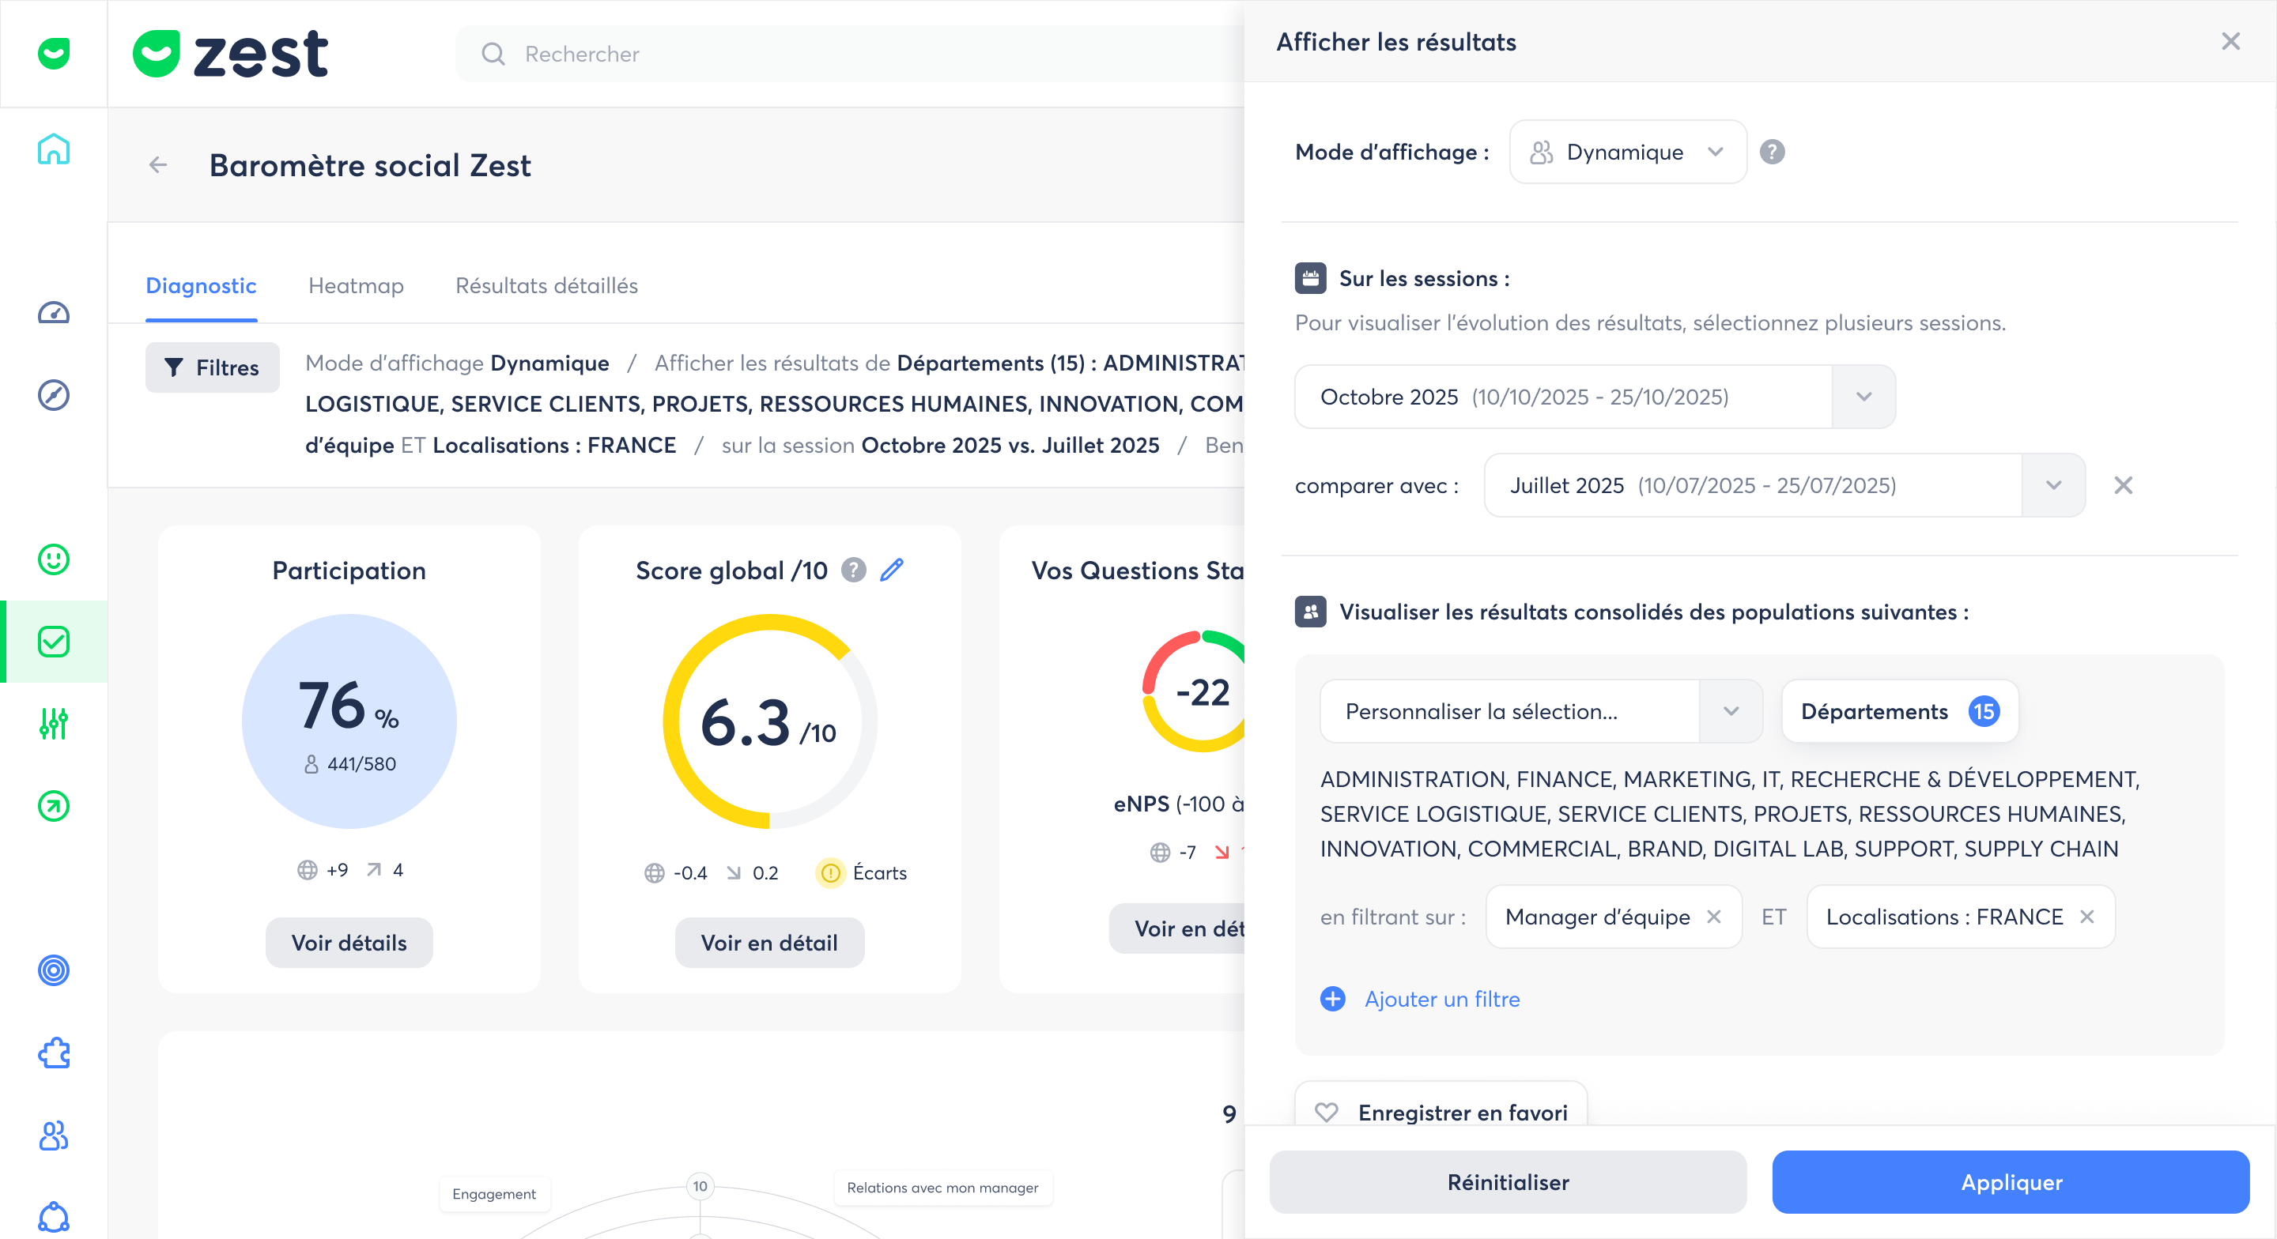Screen dimensions: 2277x1239
Task: Clear the Juillet 2025 comparison session
Action: 2123,485
